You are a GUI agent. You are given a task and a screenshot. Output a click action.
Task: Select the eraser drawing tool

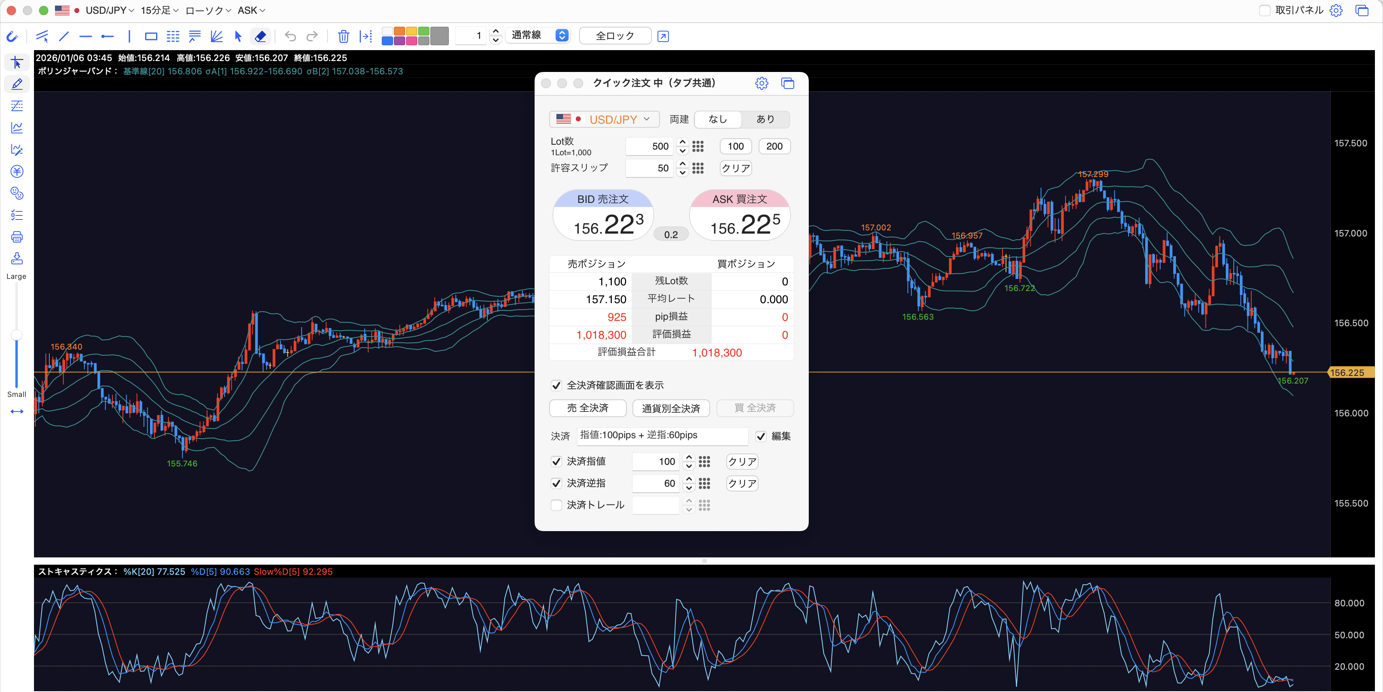260,36
